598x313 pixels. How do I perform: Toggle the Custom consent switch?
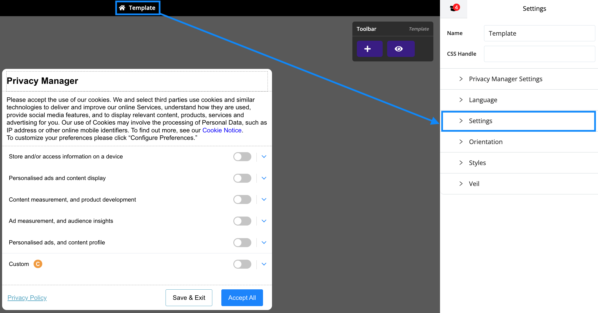pyautogui.click(x=242, y=264)
